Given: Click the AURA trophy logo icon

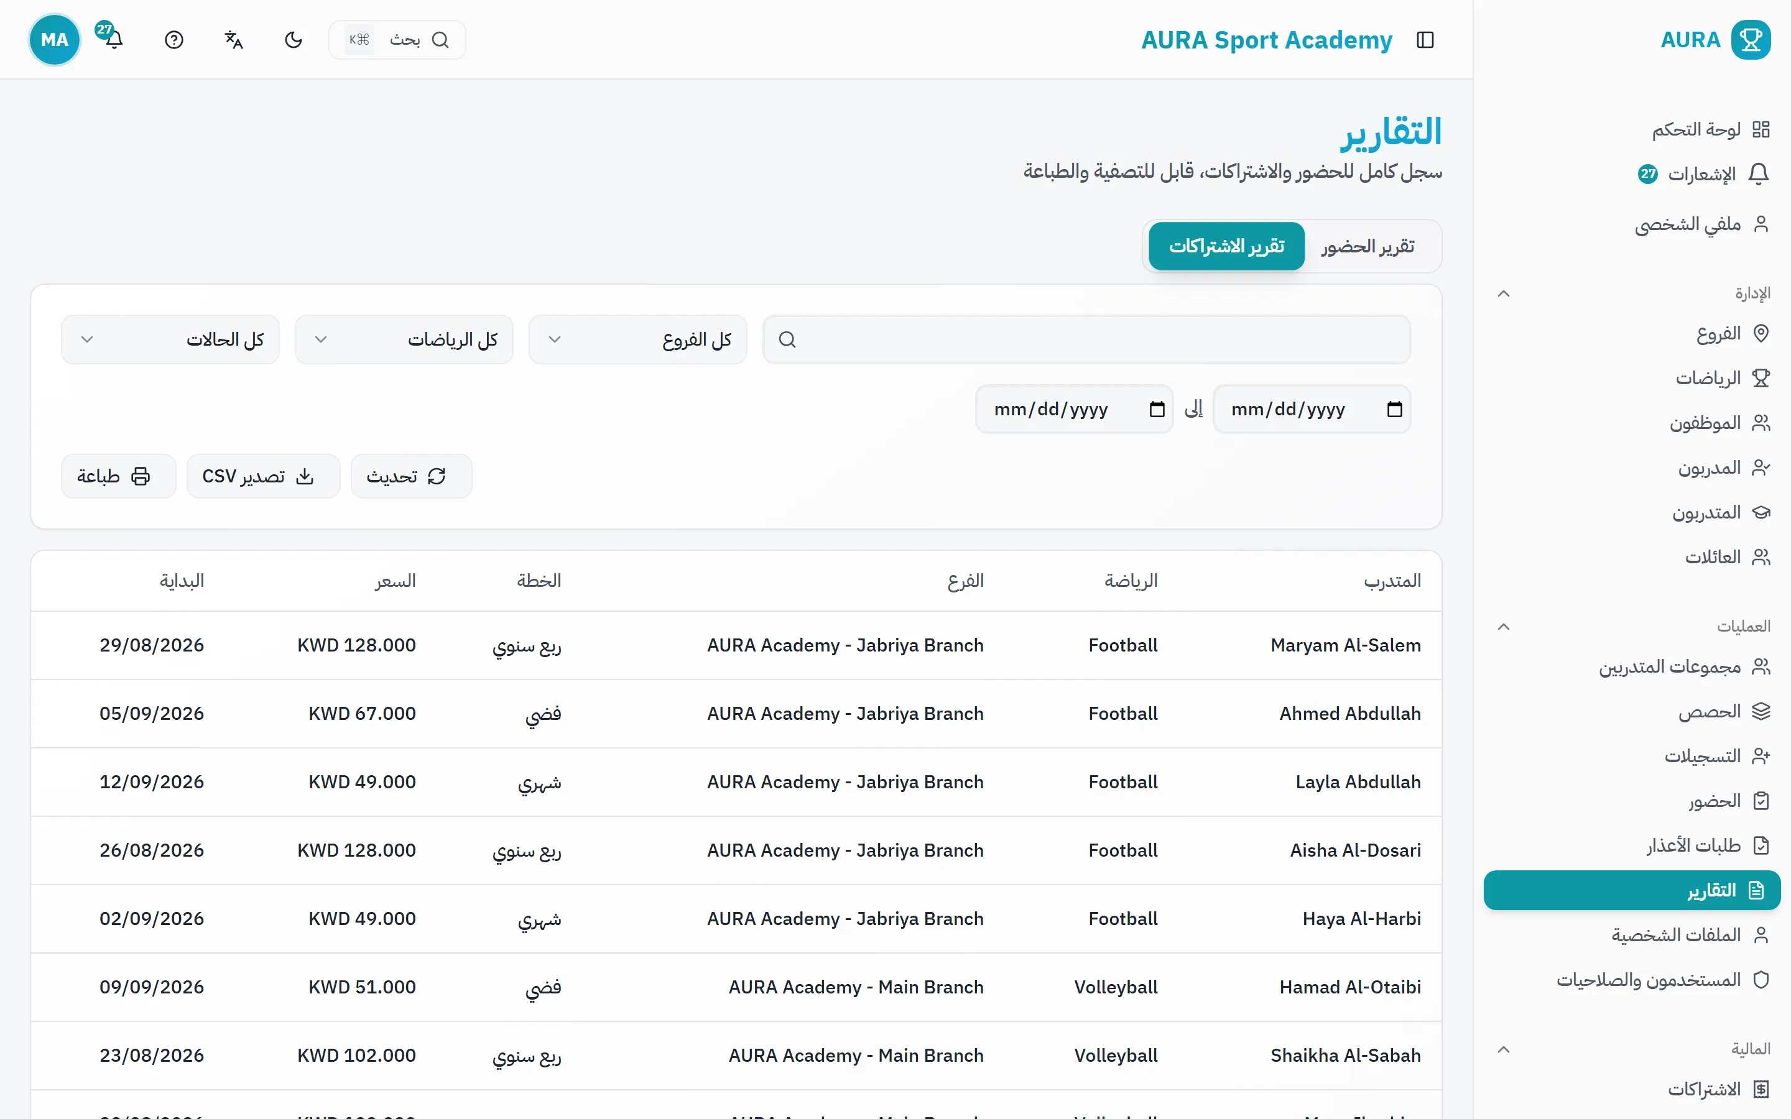Looking at the screenshot, I should [x=1751, y=39].
